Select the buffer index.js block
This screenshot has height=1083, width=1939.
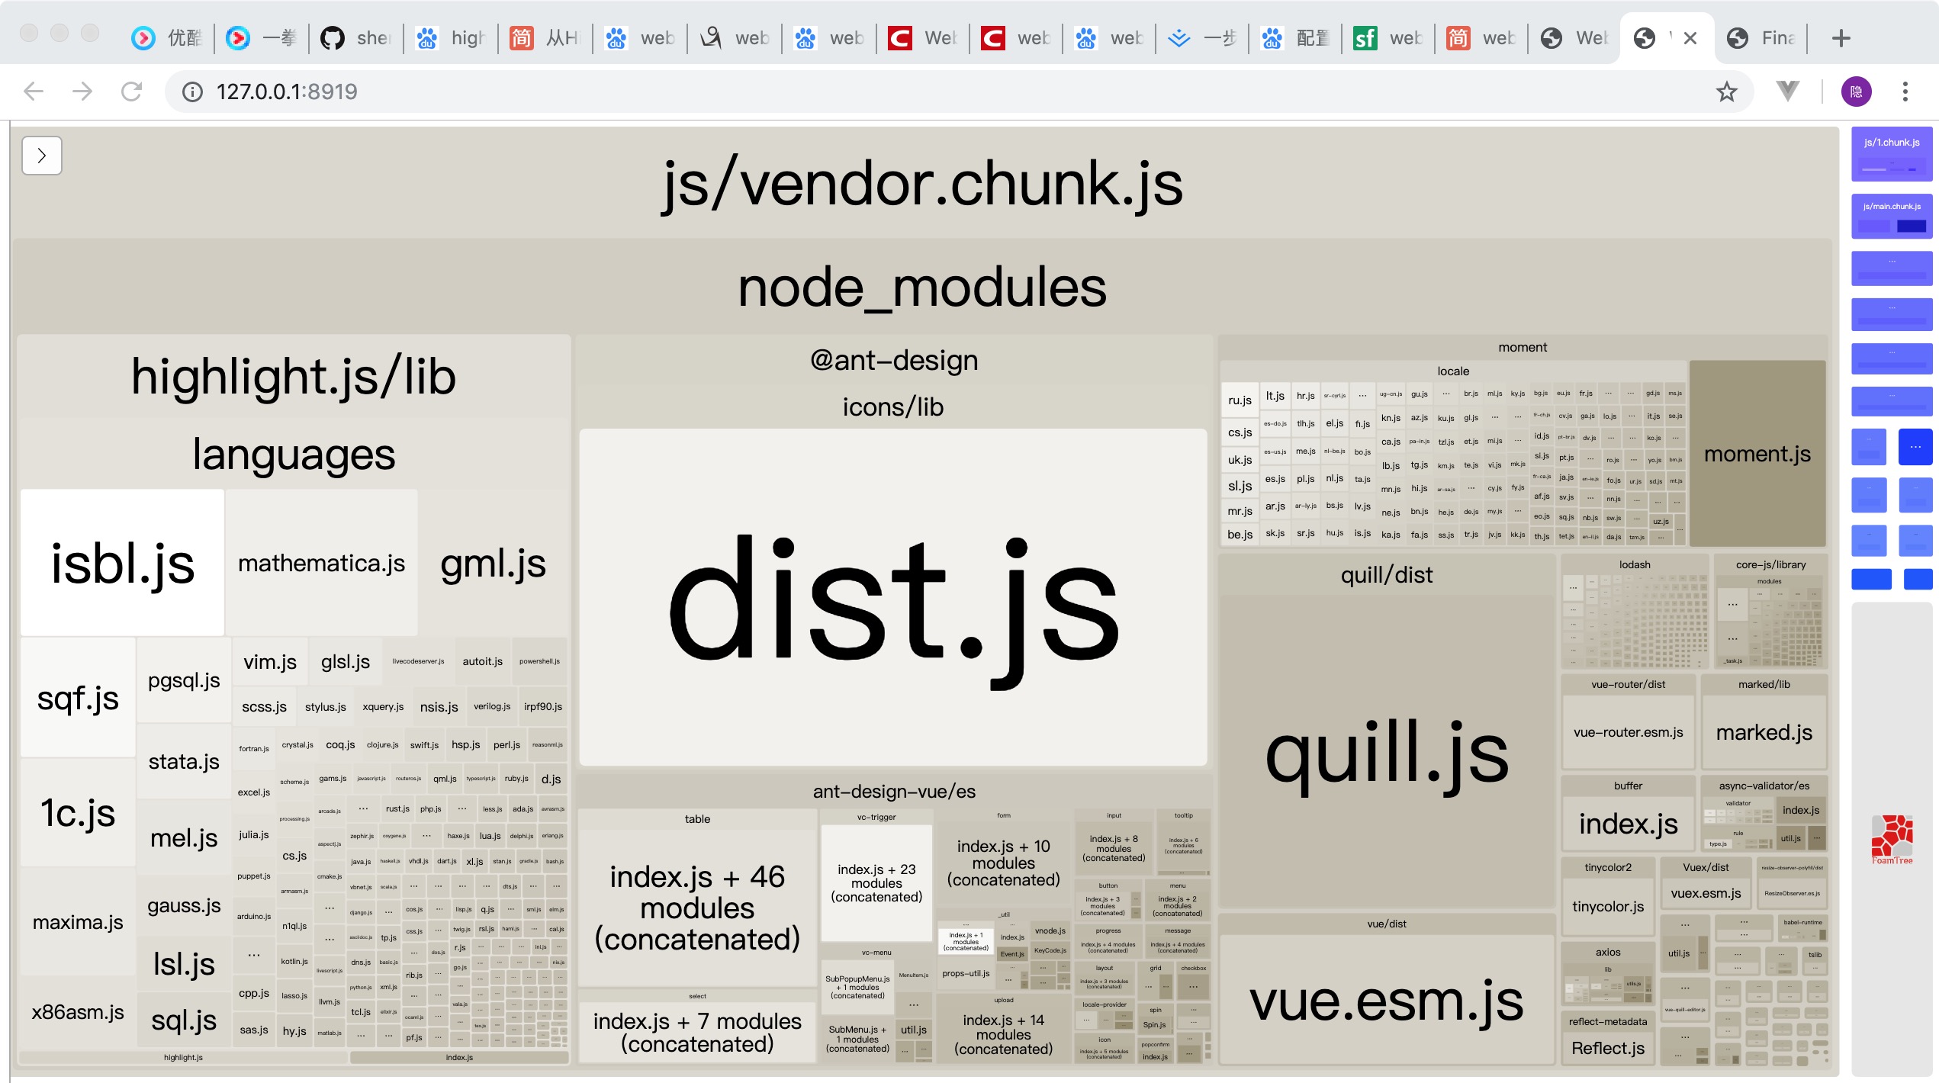pyautogui.click(x=1629, y=824)
